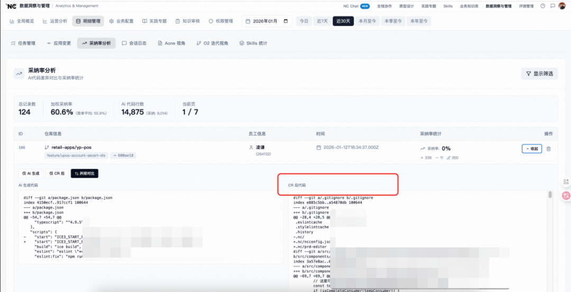The image size is (571, 292).
Task: Open the calendar picker icon in date field
Action: click(285, 21)
